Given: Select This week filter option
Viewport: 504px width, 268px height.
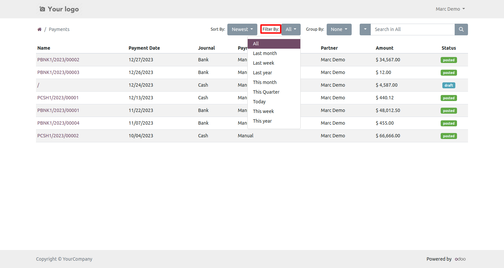Looking at the screenshot, I should 274,111.
